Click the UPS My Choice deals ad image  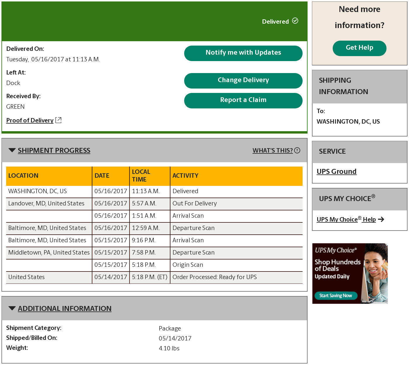350,274
